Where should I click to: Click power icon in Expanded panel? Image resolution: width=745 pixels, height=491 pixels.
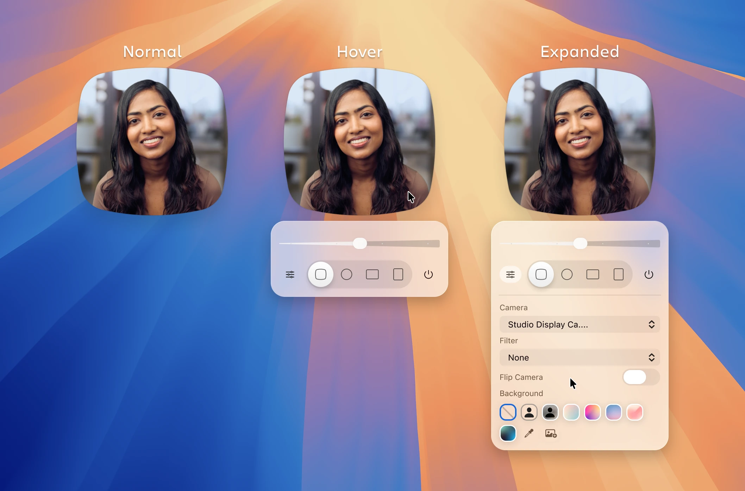pos(649,274)
